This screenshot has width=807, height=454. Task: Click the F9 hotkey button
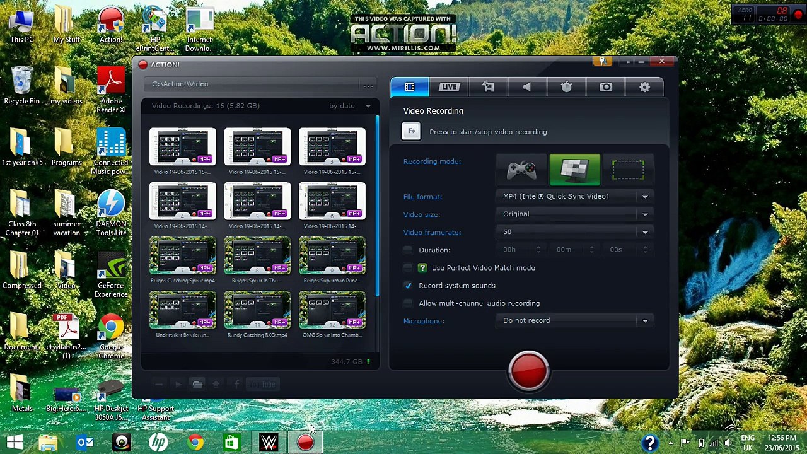click(x=411, y=131)
